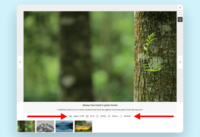The width and height of the screenshot is (200, 137).
Task: Click the focal length icon beside 50mm
Action: point(109,116)
